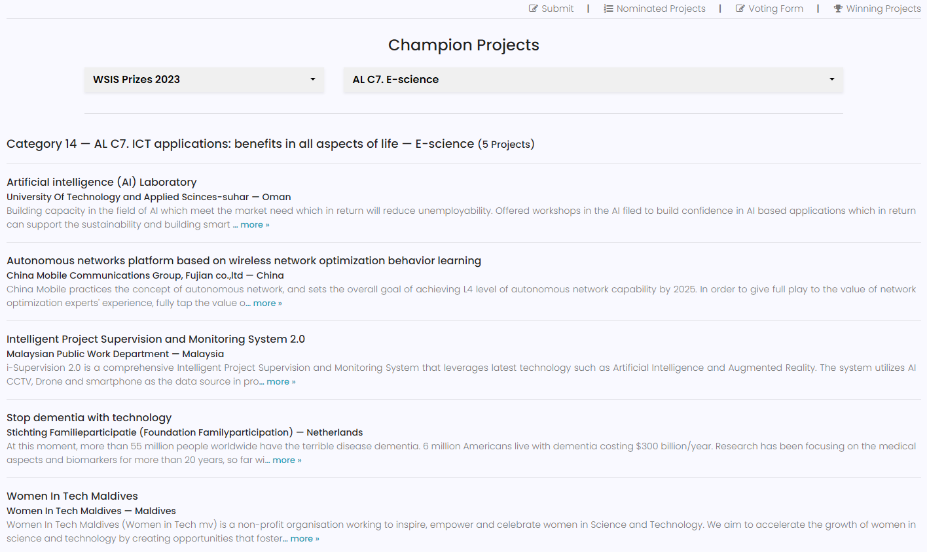Open the Submit page link

click(x=551, y=9)
